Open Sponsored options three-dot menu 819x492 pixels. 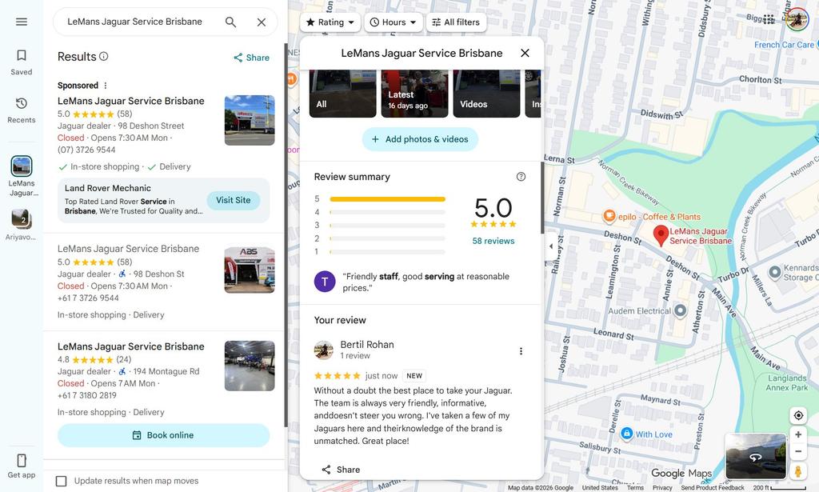point(106,86)
